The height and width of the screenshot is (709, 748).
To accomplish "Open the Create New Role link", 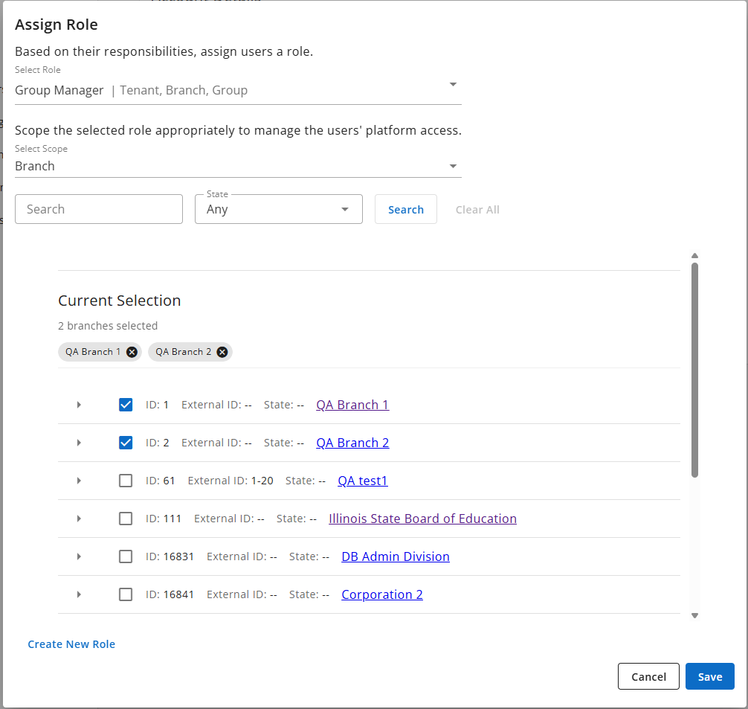I will pos(71,644).
